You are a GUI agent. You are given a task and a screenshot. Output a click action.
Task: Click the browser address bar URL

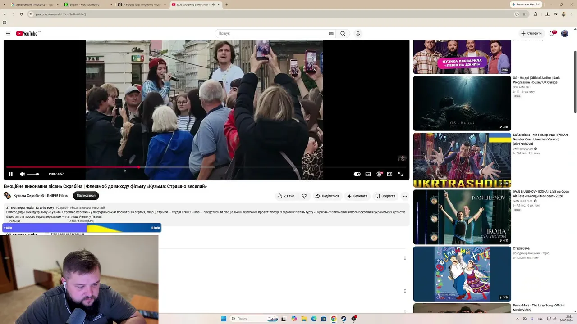(x=60, y=14)
